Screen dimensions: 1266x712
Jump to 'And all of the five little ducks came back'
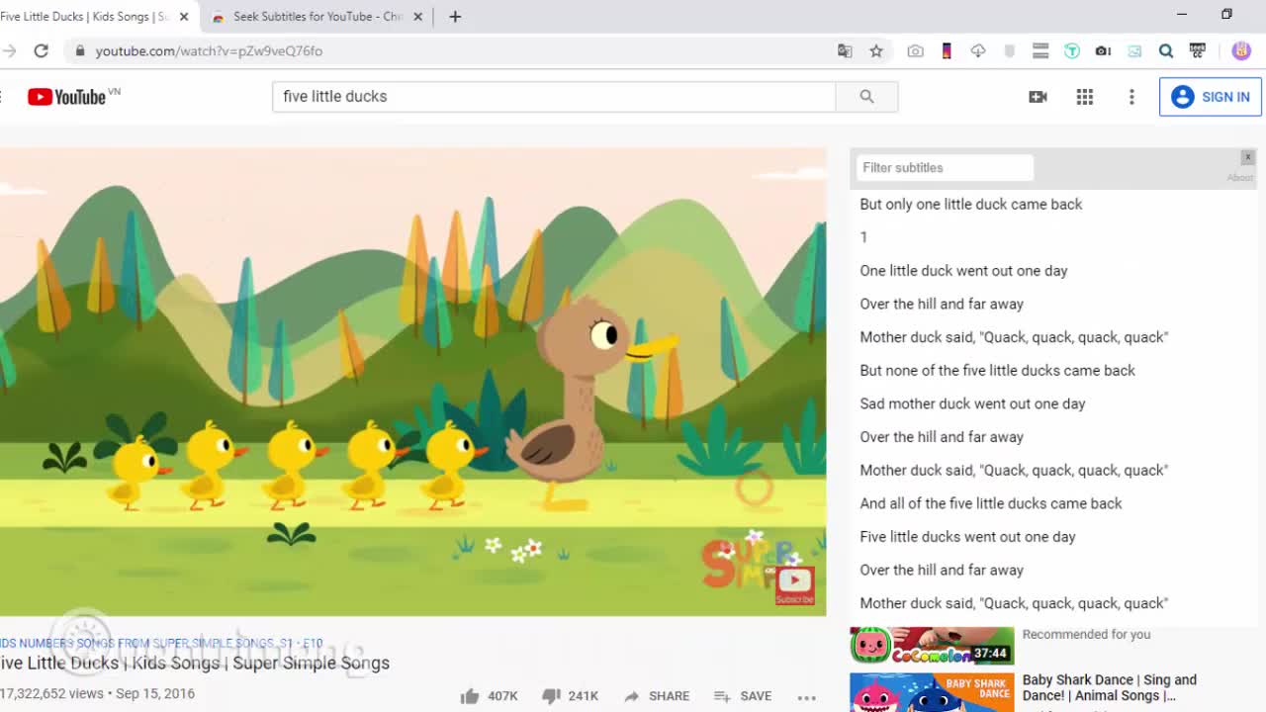coord(990,503)
